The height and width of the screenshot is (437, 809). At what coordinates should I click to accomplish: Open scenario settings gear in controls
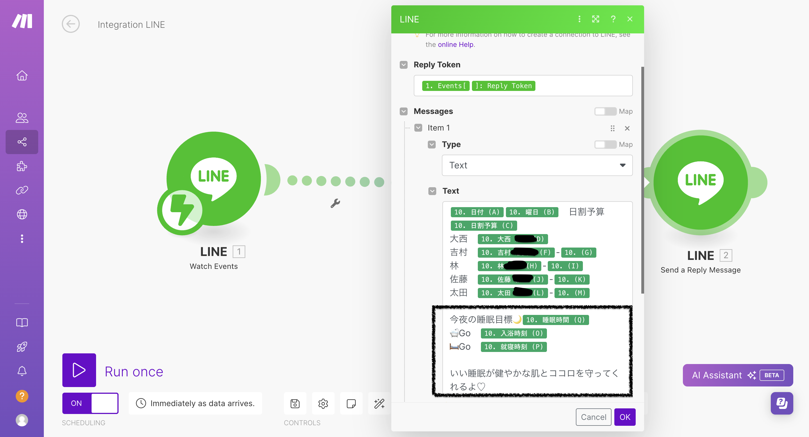(x=323, y=403)
